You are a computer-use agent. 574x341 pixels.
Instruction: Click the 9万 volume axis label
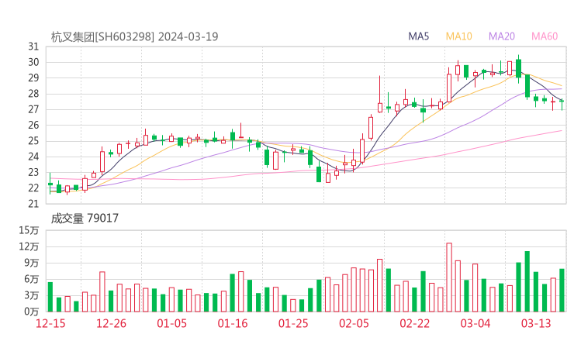pyautogui.click(x=32, y=263)
